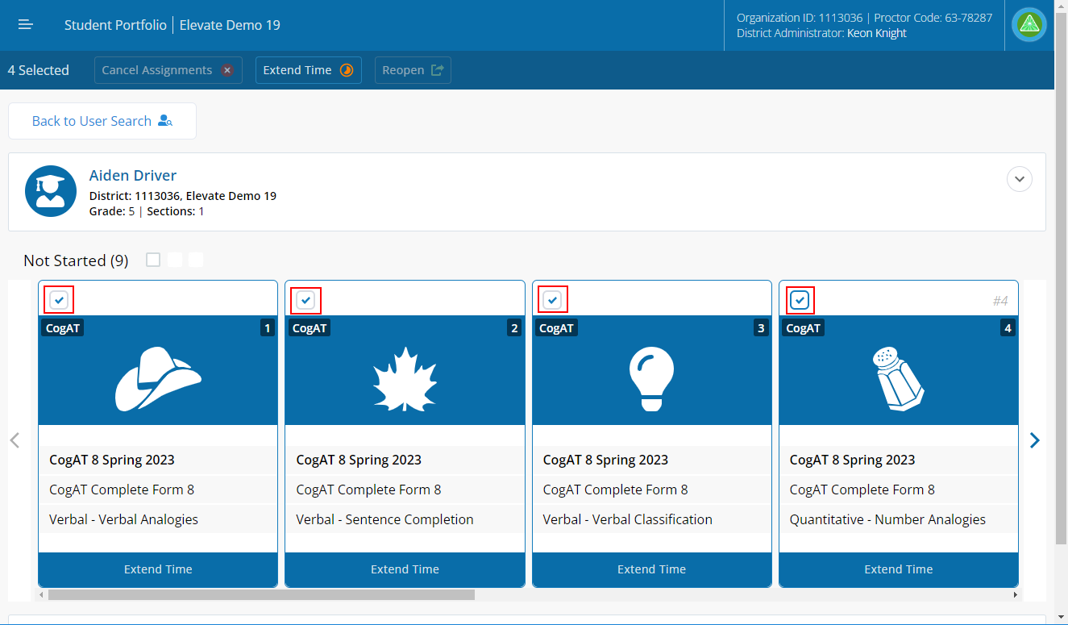1068x625 pixels.
Task: Go Back to User Search
Action: point(102,121)
